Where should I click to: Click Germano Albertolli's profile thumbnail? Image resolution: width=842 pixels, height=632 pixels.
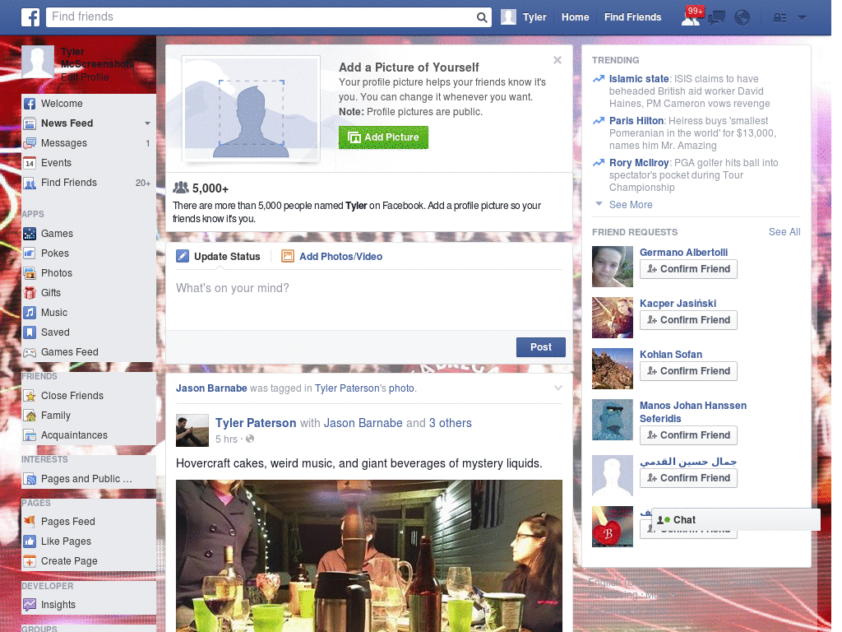coord(612,267)
